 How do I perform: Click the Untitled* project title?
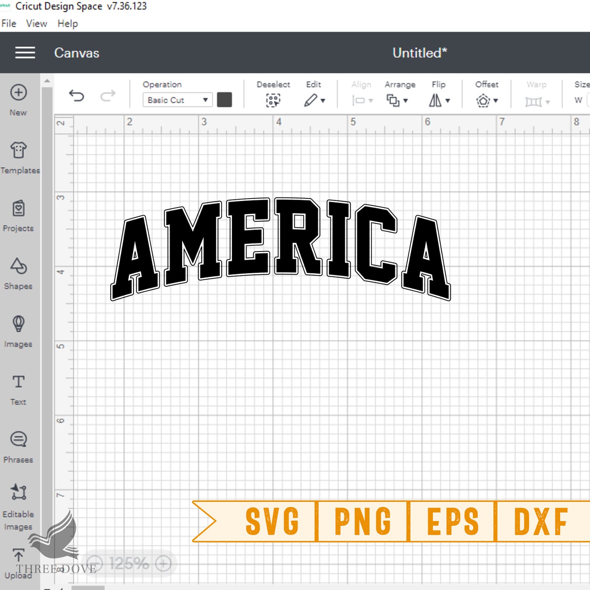[420, 53]
